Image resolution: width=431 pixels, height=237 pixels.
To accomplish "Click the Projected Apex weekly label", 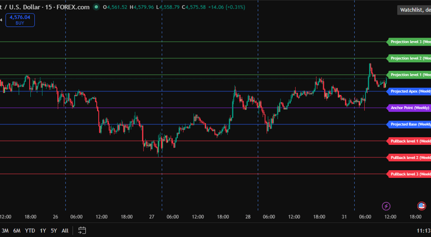I will click(x=409, y=92).
